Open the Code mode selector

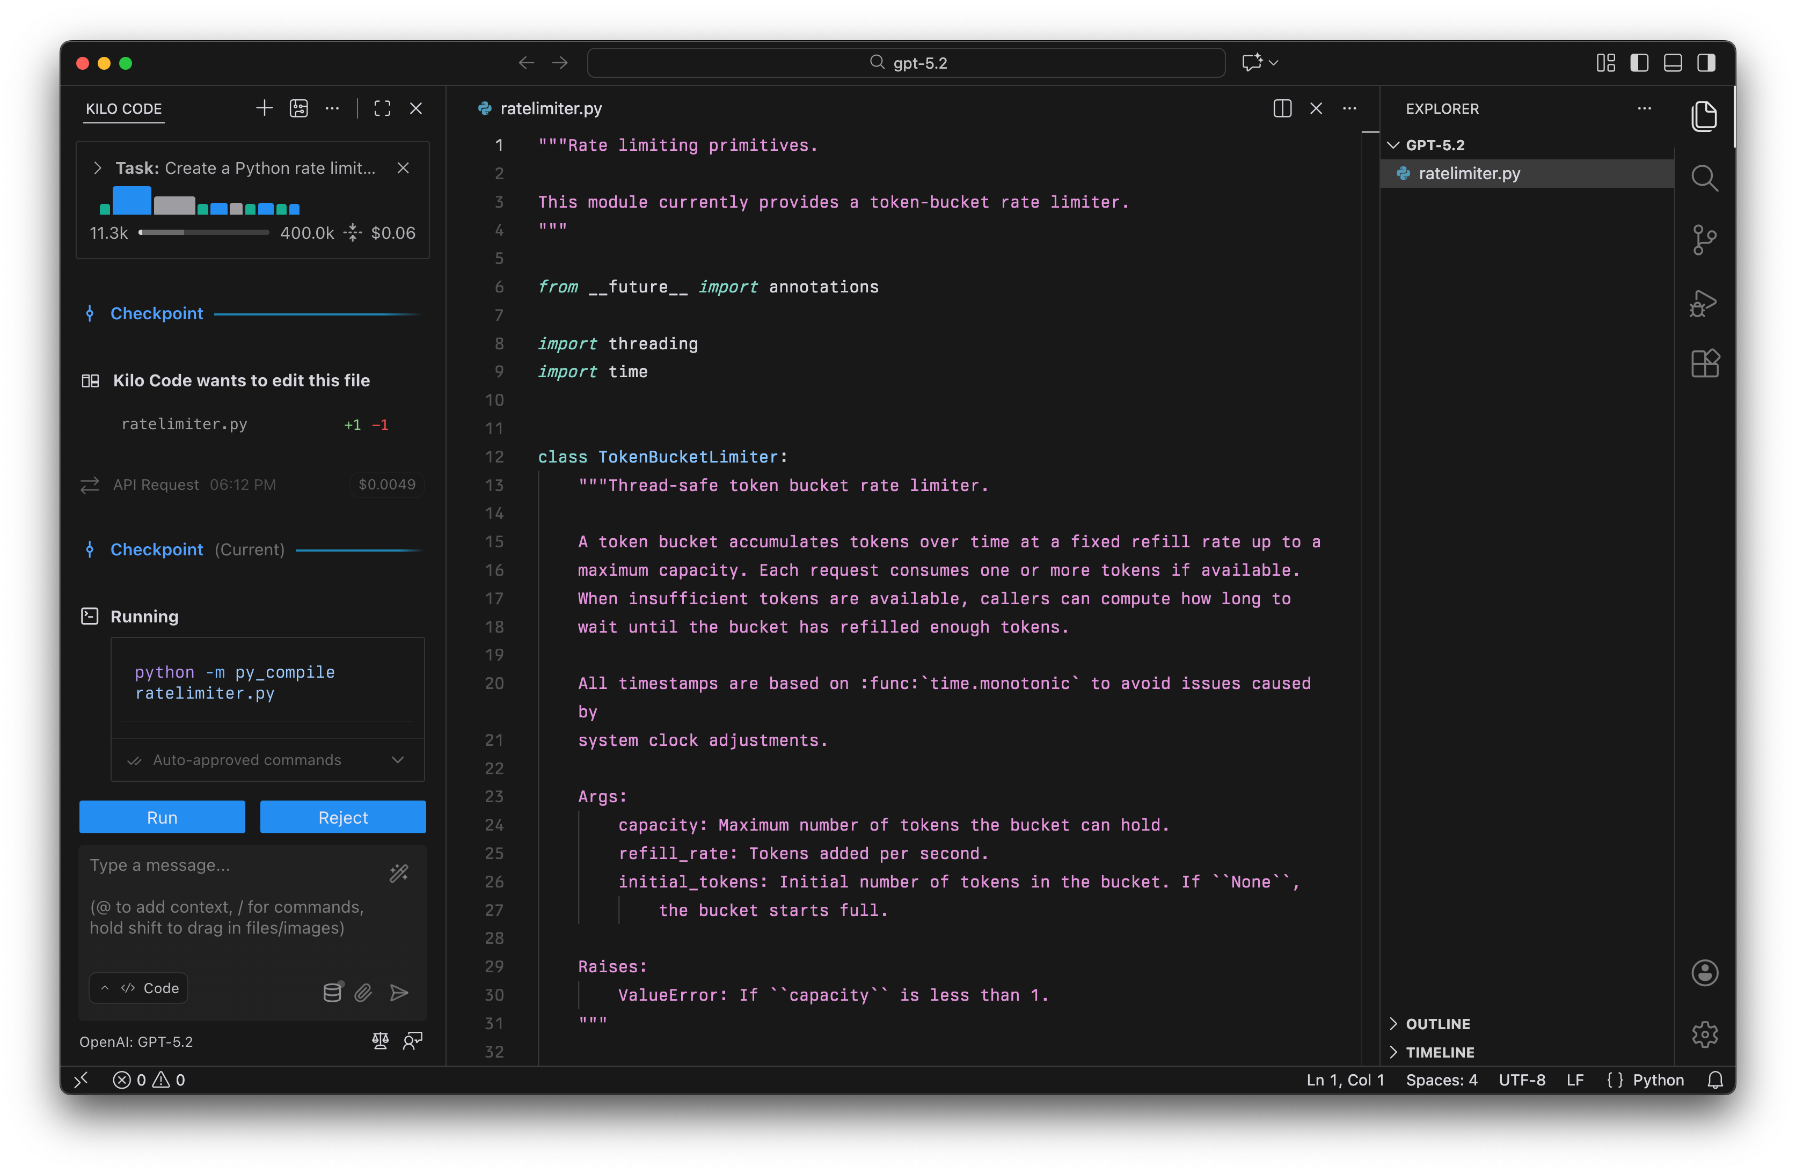pos(139,988)
